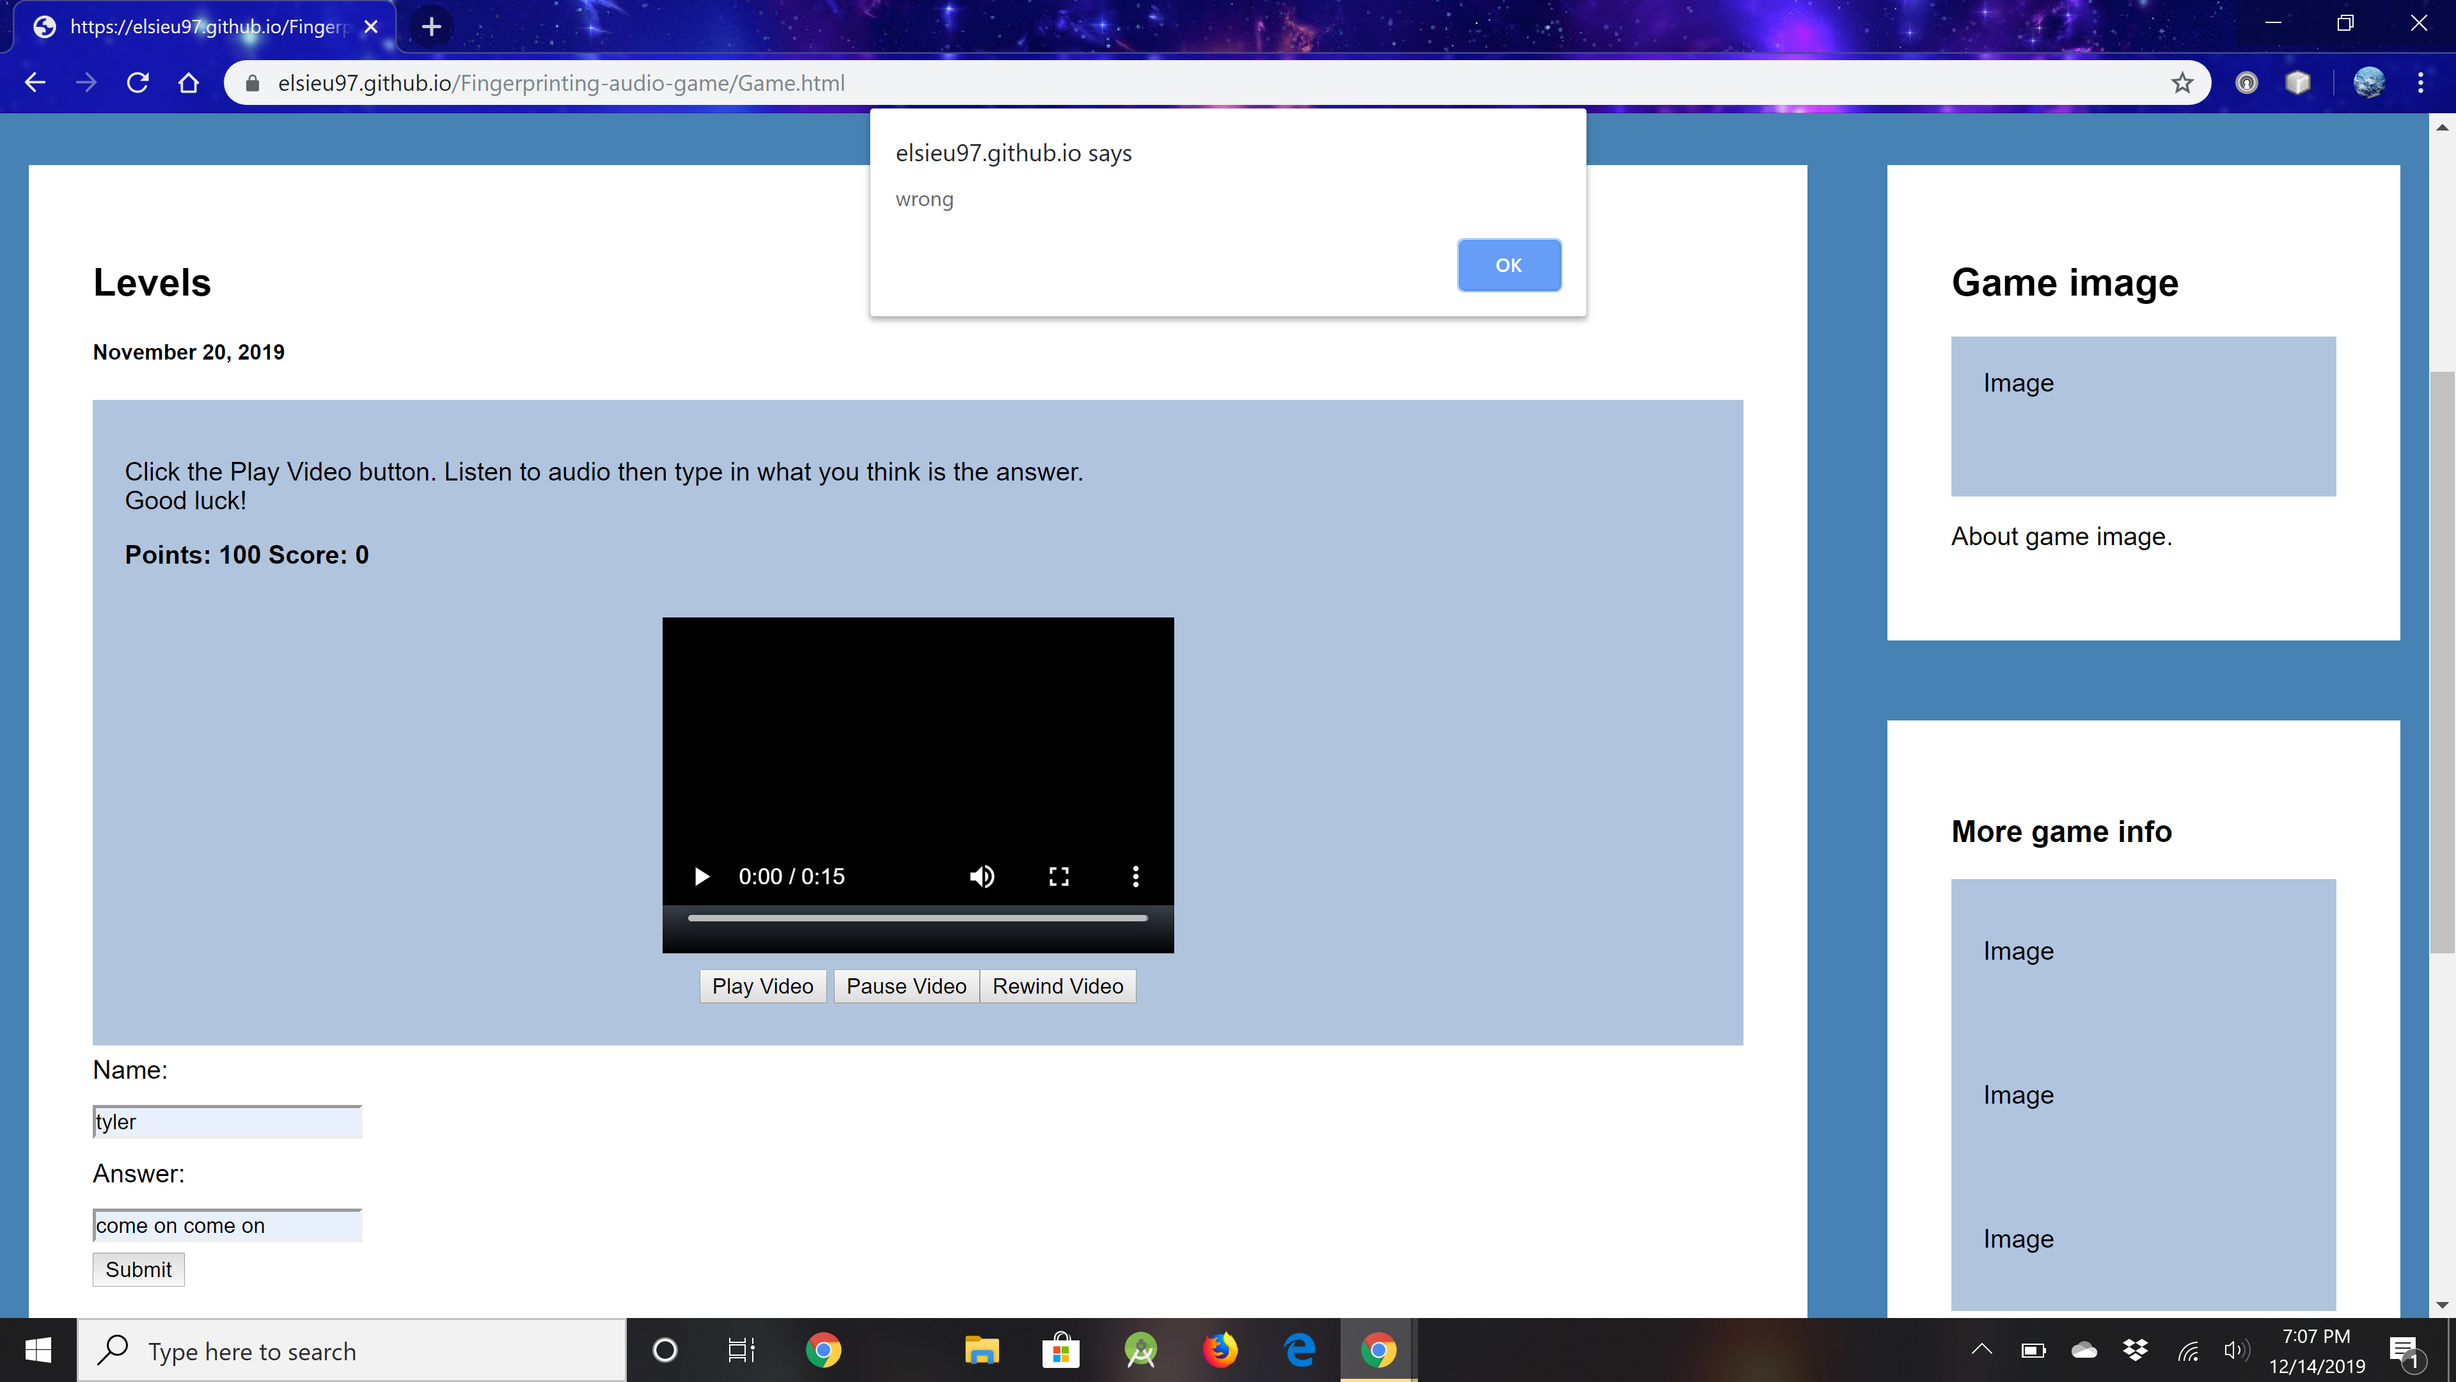Select the Fingerprinting game browser tab
Viewport: 2456px width, 1382px height.
(x=205, y=27)
